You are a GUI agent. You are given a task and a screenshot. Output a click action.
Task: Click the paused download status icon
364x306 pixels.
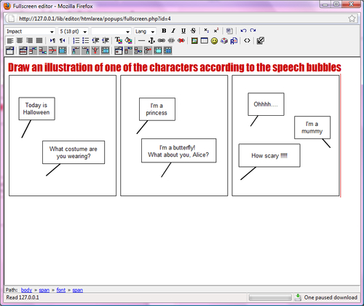(298, 297)
